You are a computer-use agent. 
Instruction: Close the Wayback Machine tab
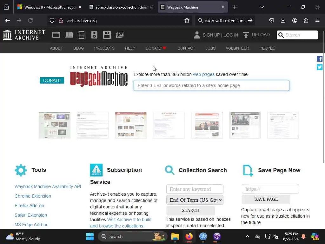pyautogui.click(x=222, y=7)
